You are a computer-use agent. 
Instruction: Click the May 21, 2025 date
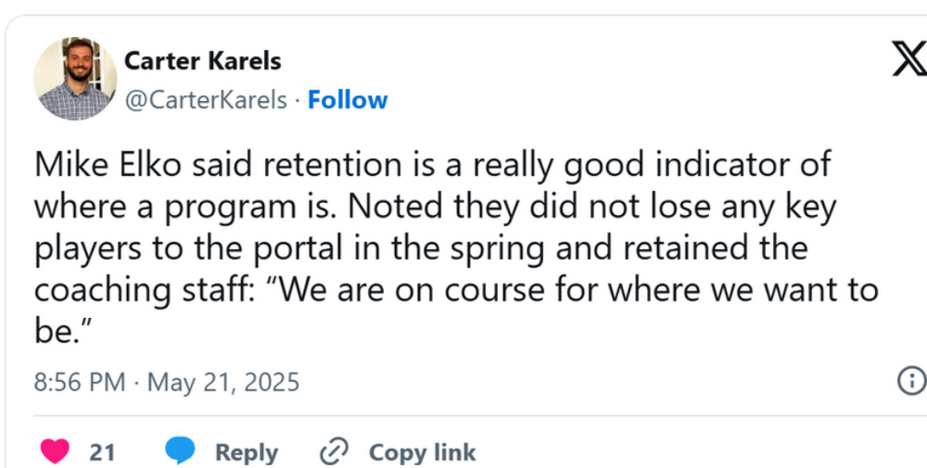(222, 382)
